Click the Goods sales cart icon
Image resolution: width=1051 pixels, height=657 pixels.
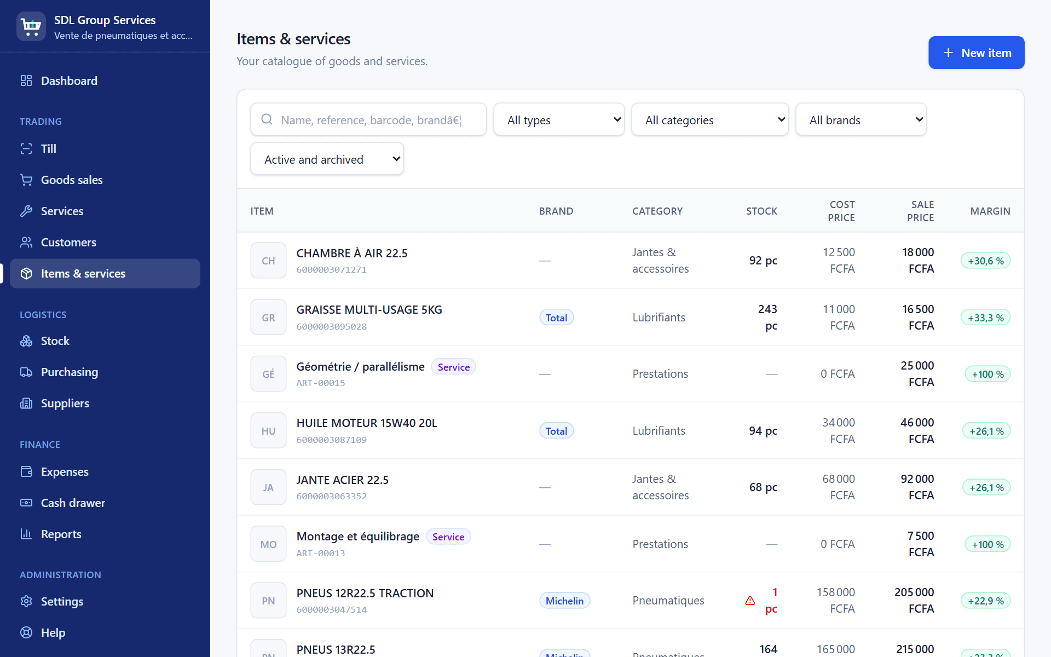point(26,180)
